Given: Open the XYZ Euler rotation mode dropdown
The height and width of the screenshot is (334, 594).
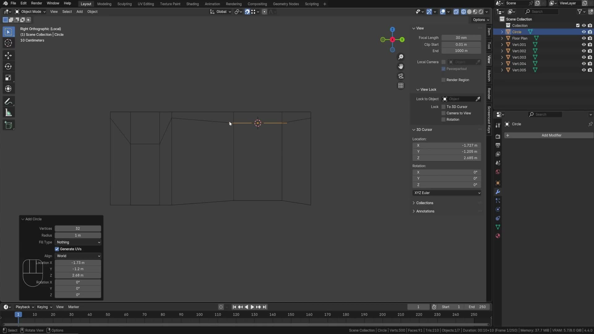Looking at the screenshot, I should coord(447,193).
